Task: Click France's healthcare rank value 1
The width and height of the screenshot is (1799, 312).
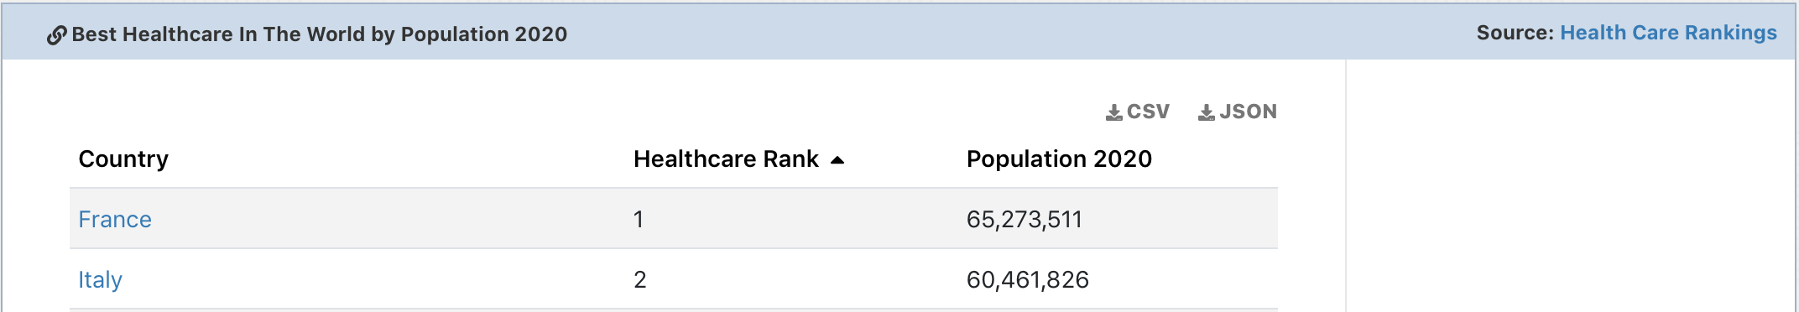Action: click(x=639, y=219)
